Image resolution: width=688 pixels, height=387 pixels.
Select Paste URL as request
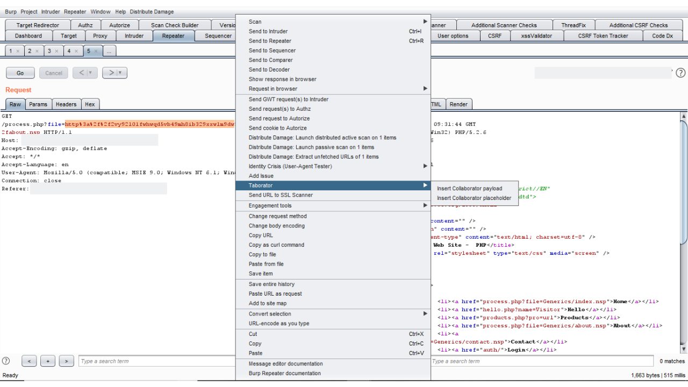point(333,293)
